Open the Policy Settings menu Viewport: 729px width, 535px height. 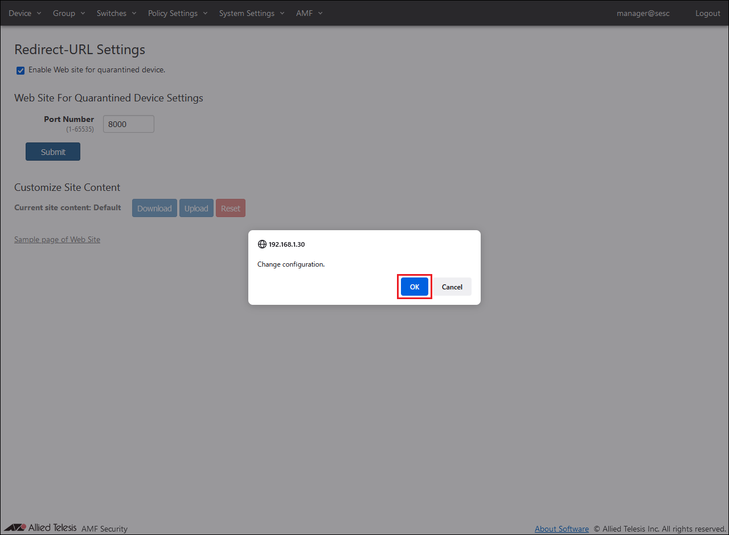(x=178, y=13)
